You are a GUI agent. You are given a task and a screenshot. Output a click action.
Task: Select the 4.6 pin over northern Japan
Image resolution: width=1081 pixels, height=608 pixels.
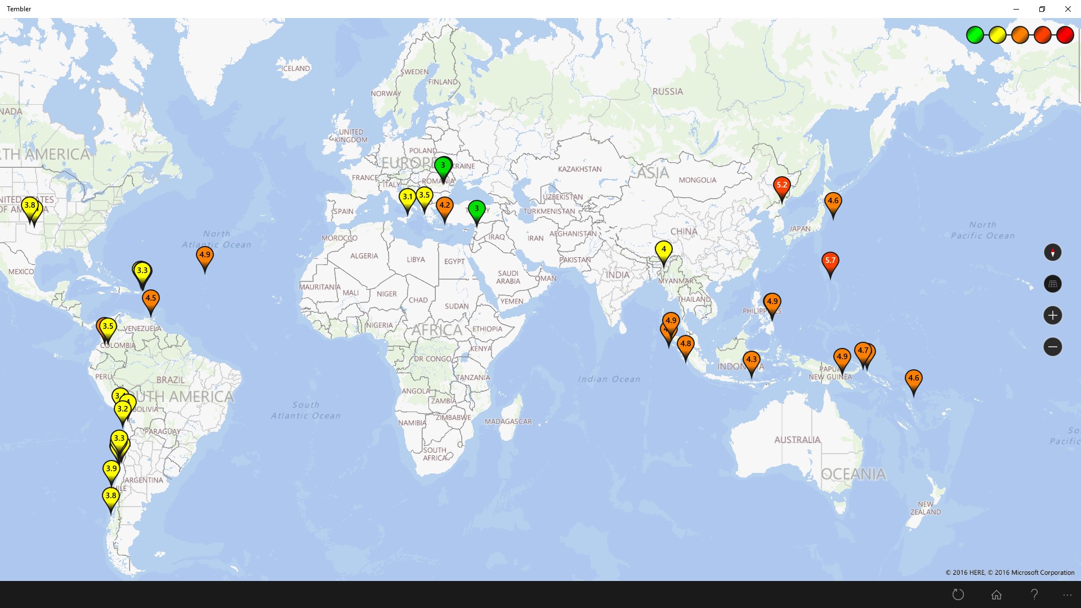point(832,200)
